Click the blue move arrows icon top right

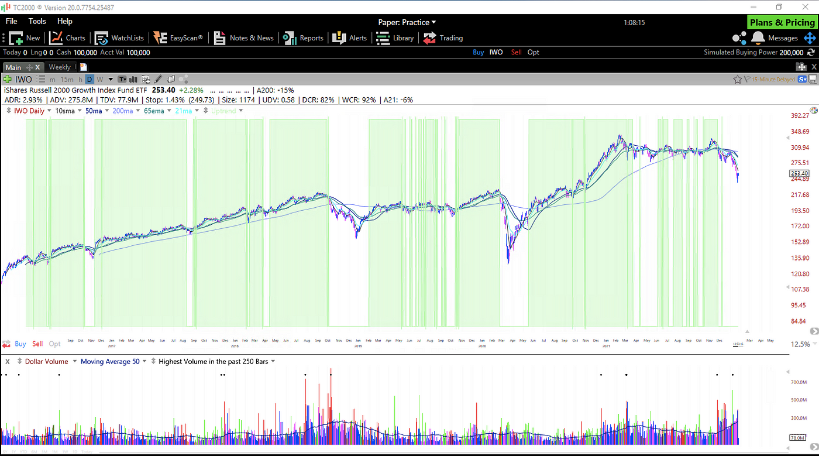click(x=810, y=37)
